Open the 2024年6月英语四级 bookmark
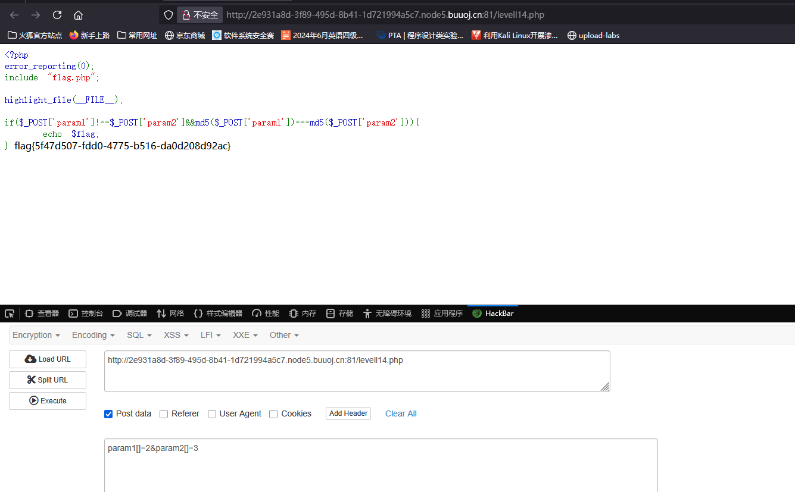795x492 pixels. [322, 35]
